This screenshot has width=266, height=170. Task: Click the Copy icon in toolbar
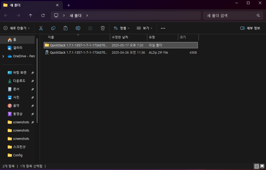click(x=53, y=28)
